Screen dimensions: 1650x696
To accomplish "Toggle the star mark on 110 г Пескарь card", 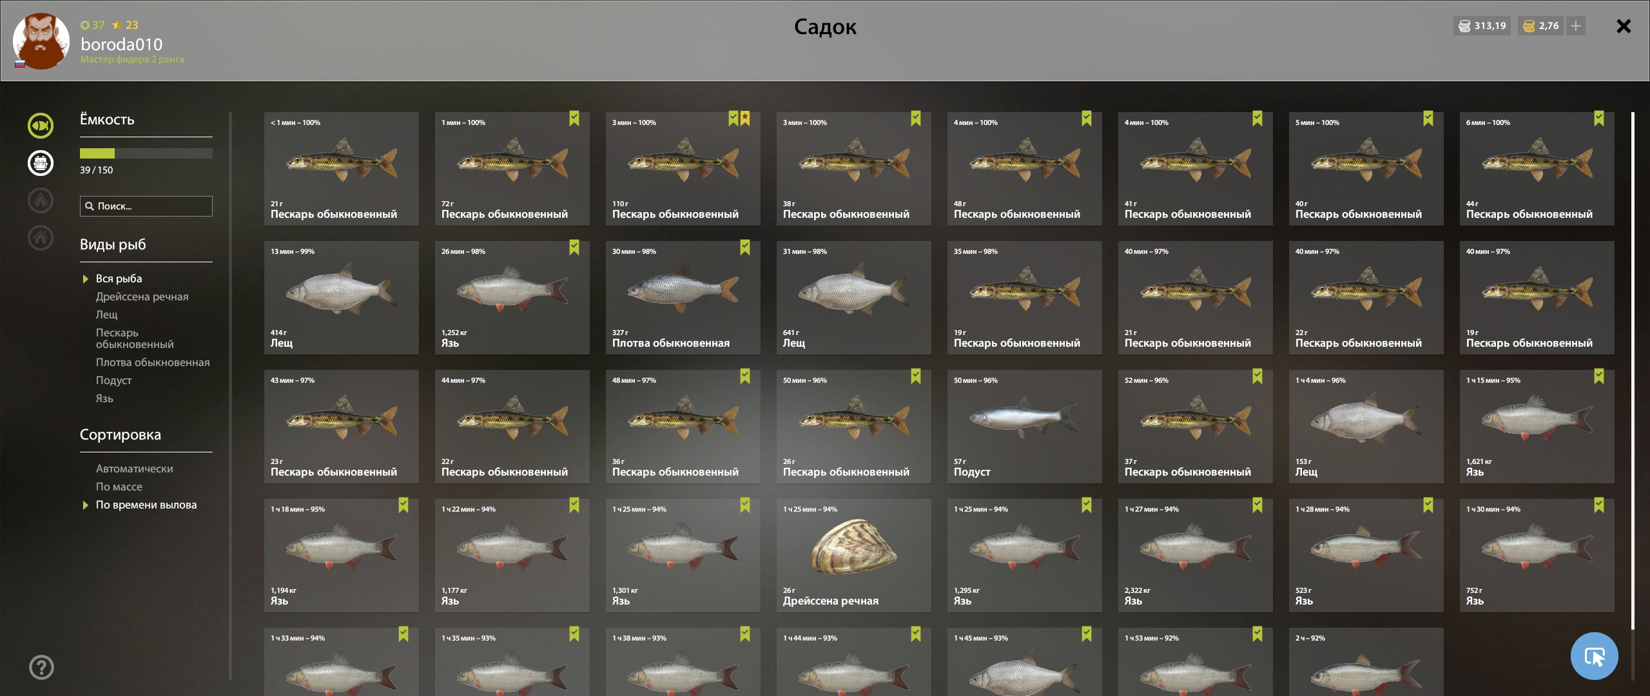I will (x=745, y=119).
